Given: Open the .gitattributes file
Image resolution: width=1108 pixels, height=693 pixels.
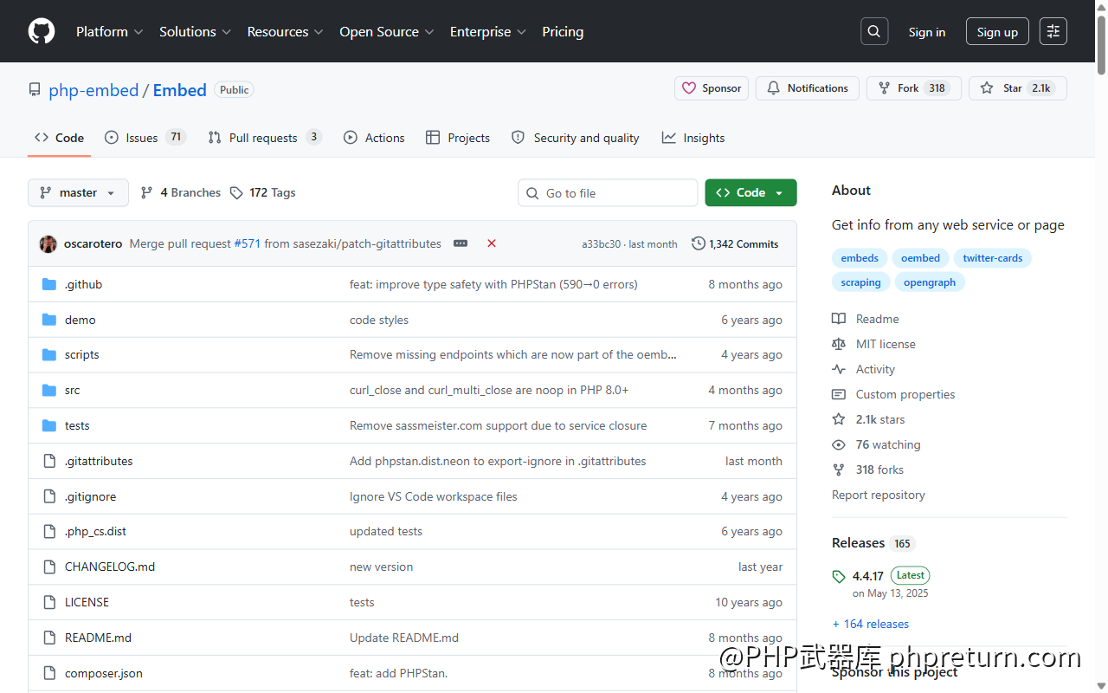Looking at the screenshot, I should pos(99,462).
